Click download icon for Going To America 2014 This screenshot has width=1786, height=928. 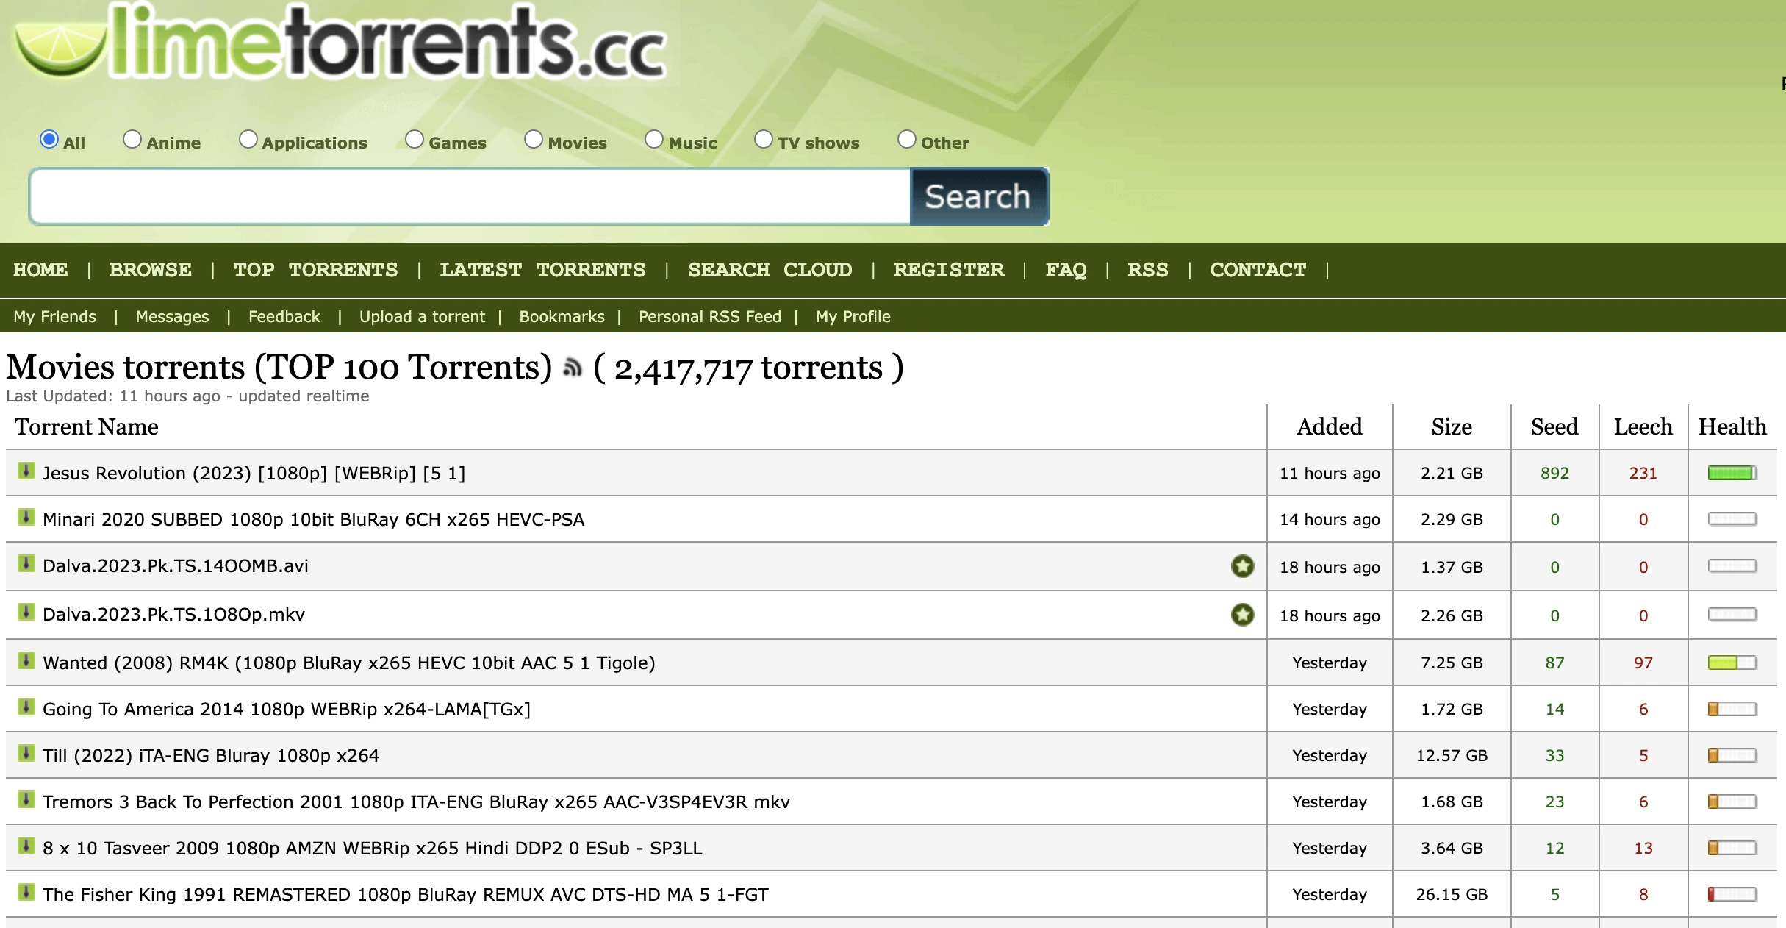point(26,707)
